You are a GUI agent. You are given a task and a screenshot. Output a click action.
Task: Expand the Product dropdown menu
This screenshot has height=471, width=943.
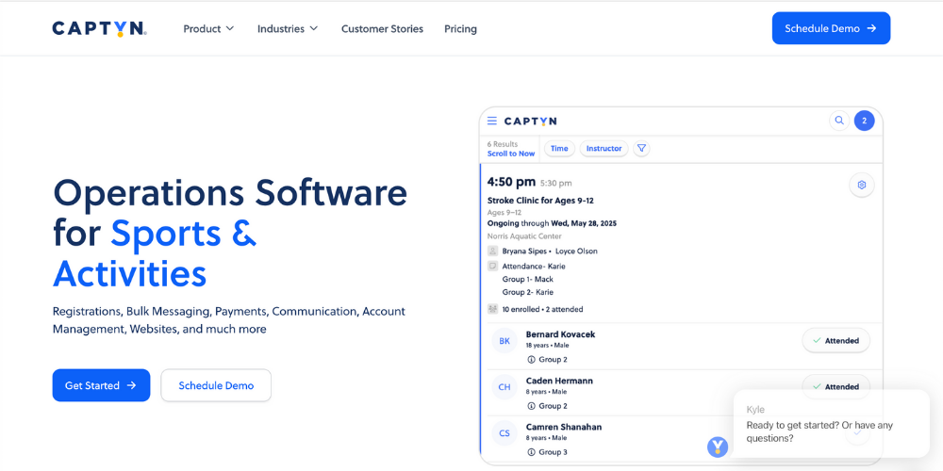(208, 29)
